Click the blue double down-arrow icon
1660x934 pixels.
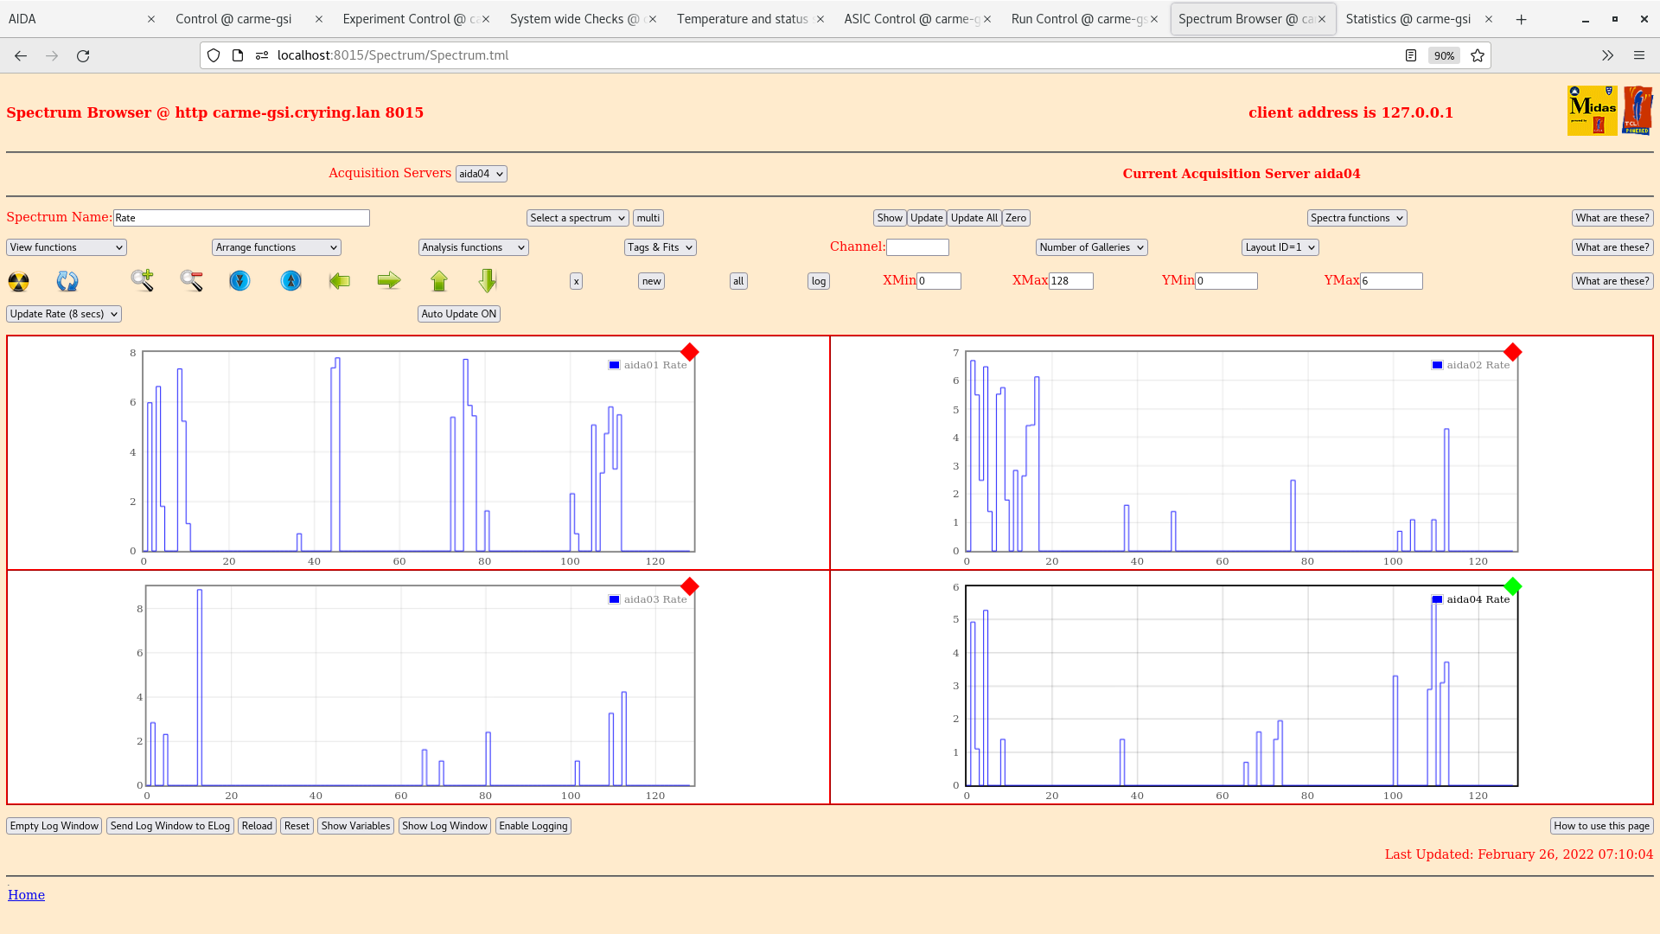(239, 281)
